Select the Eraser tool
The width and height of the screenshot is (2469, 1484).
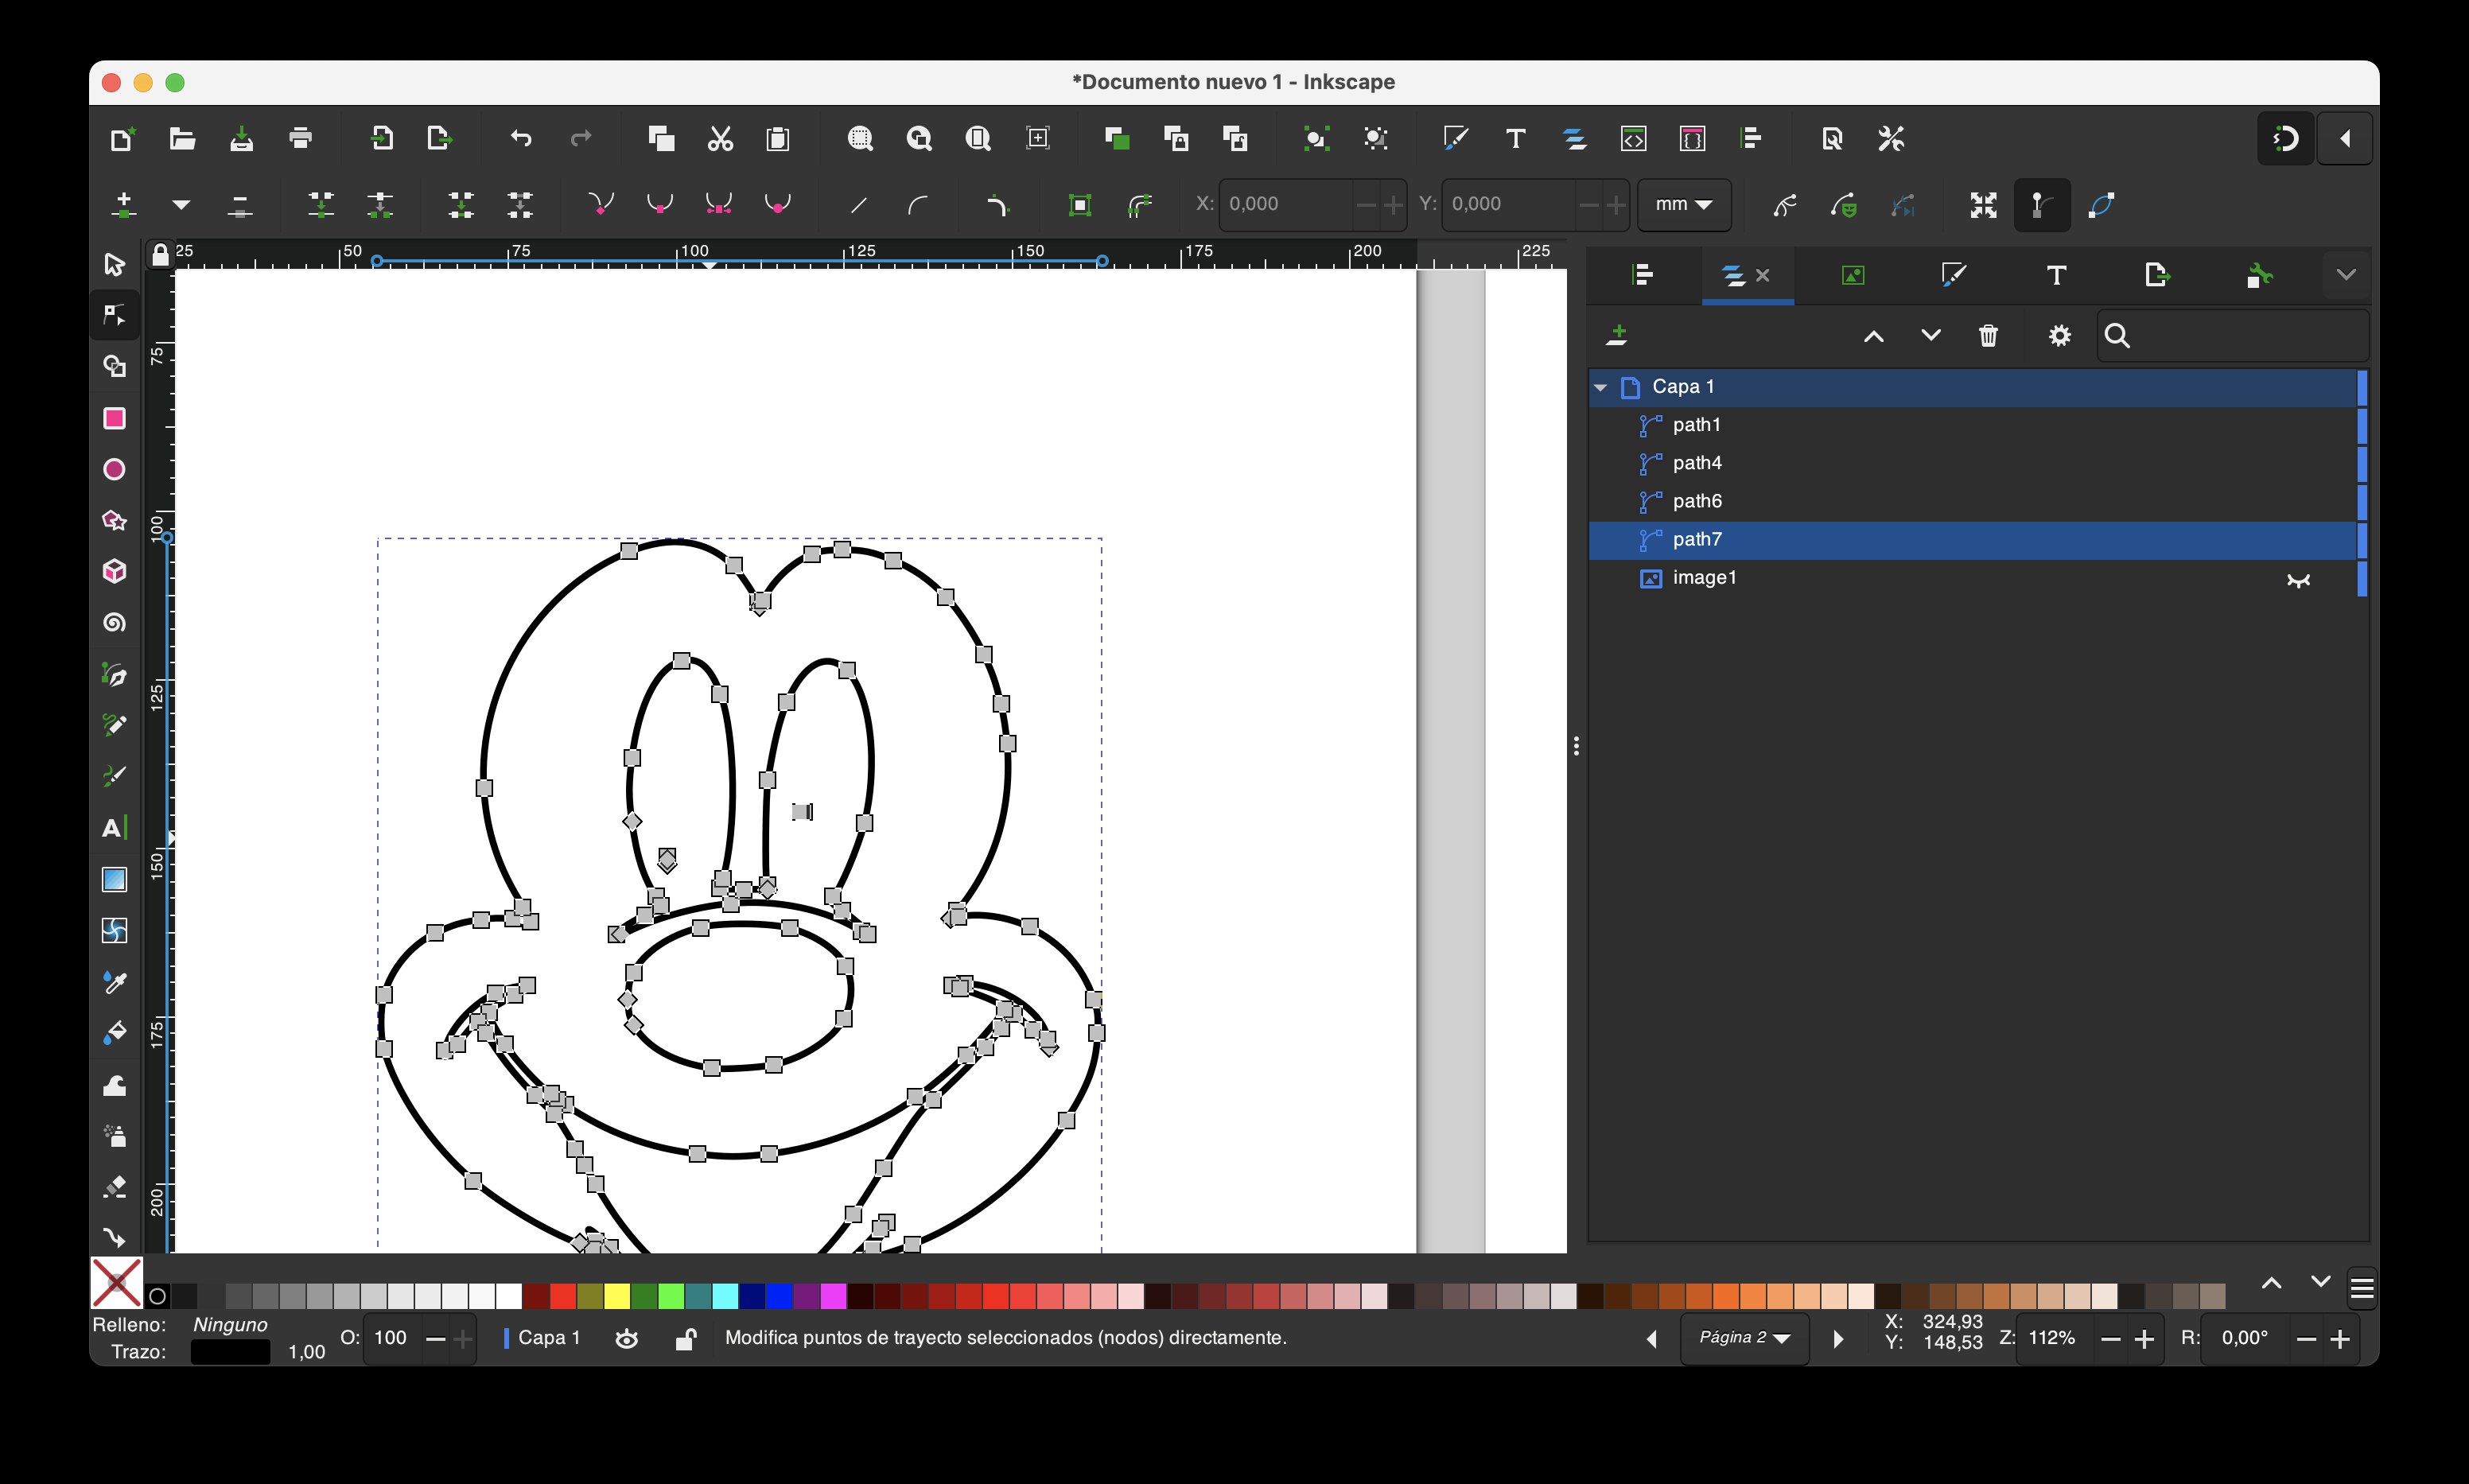tap(114, 1187)
